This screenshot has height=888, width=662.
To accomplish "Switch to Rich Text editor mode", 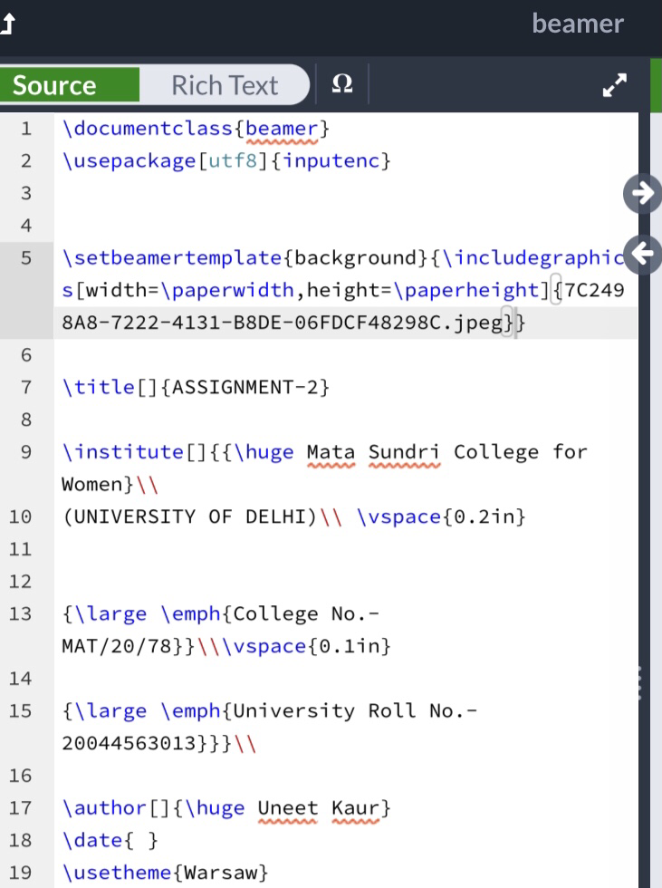I will coord(225,85).
